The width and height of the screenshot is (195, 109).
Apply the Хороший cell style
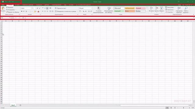tap(119, 11)
